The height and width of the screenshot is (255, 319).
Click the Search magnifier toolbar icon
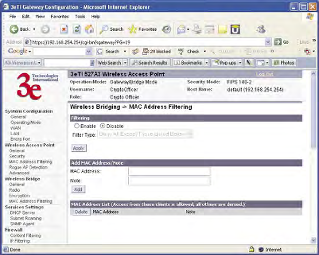pos(104,29)
